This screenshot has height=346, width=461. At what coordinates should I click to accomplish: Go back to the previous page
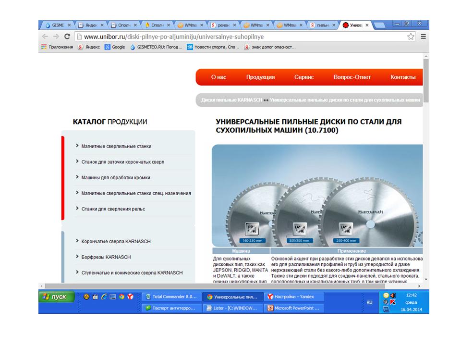45,37
